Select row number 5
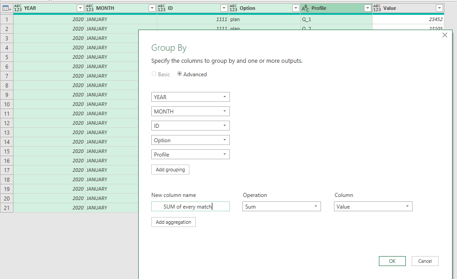The image size is (457, 279). click(x=7, y=57)
